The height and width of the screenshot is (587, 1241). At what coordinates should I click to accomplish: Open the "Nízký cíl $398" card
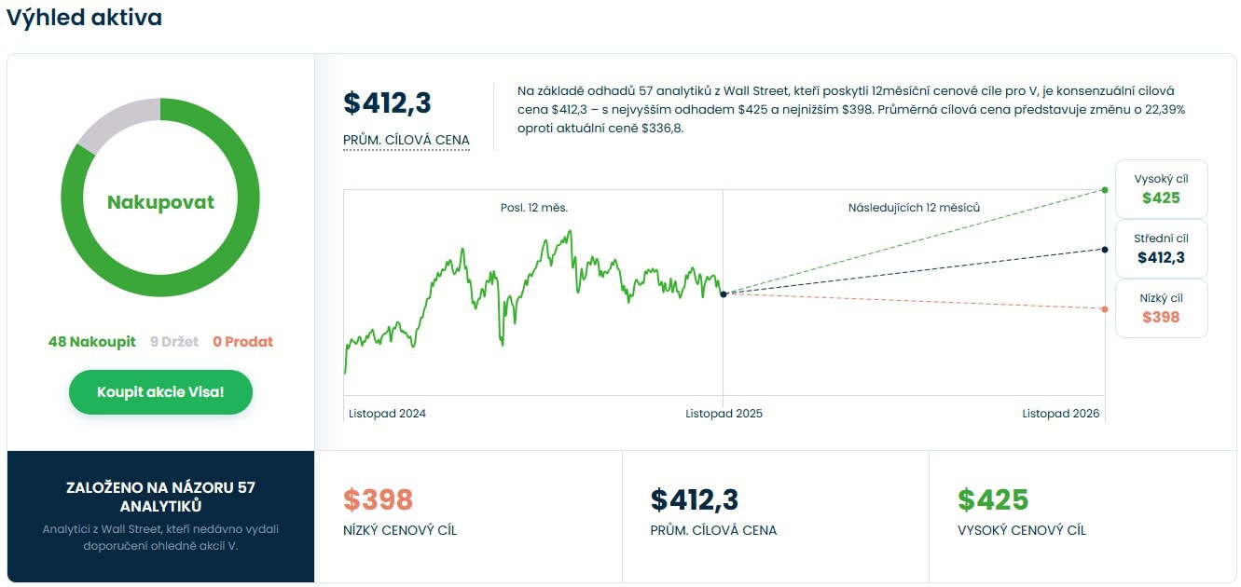pyautogui.click(x=1161, y=308)
